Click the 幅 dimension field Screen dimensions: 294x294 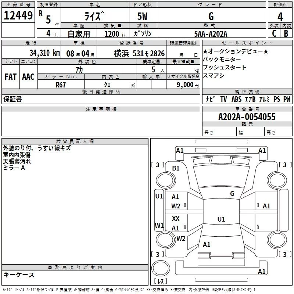point(250,132)
